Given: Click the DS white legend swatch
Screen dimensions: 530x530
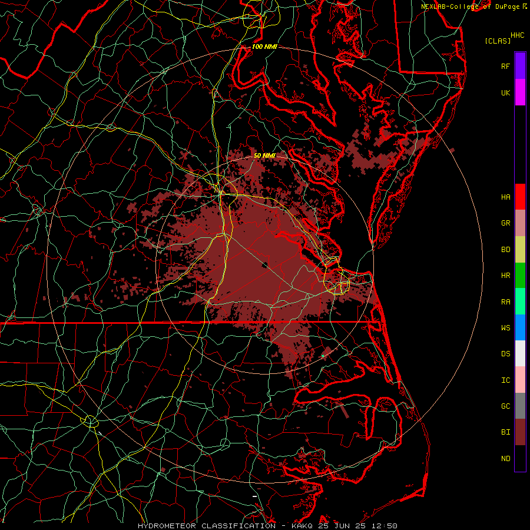Looking at the screenshot, I should click(x=520, y=353).
